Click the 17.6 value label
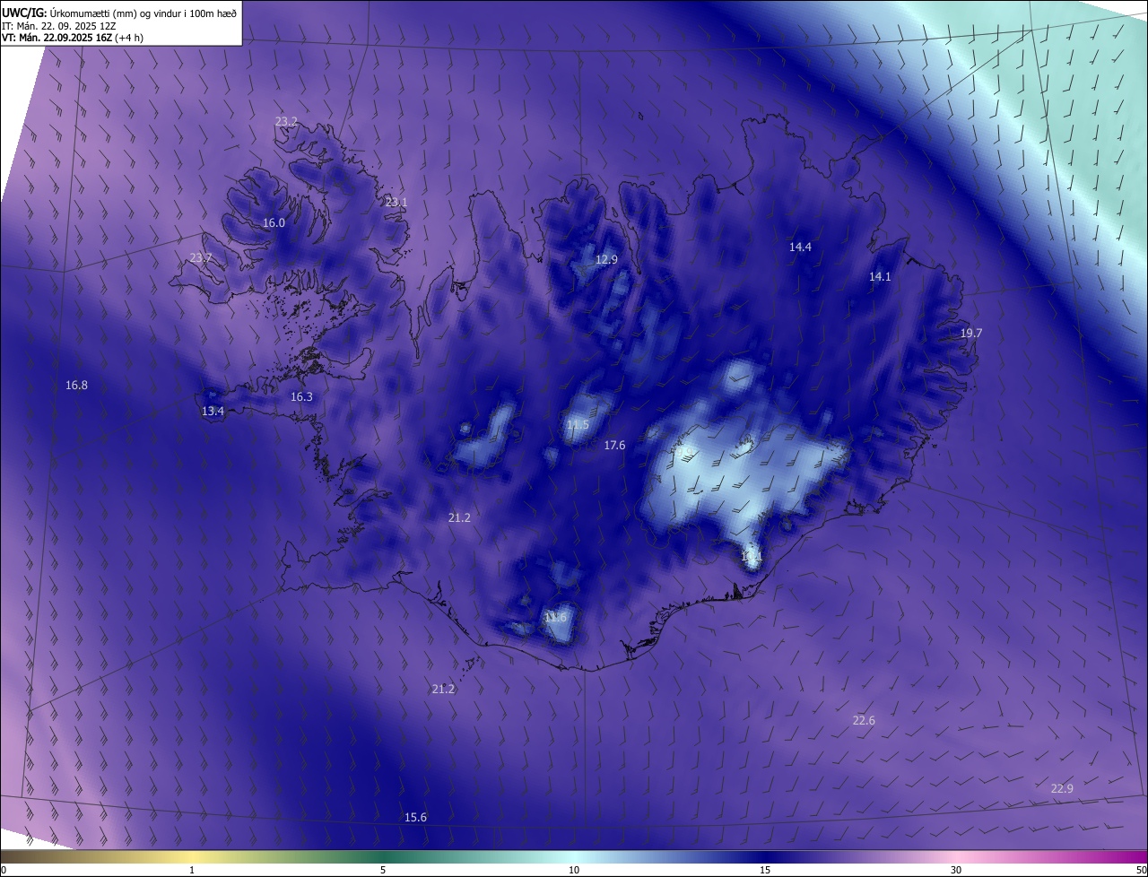Image resolution: width=1148 pixels, height=877 pixels. tap(614, 446)
